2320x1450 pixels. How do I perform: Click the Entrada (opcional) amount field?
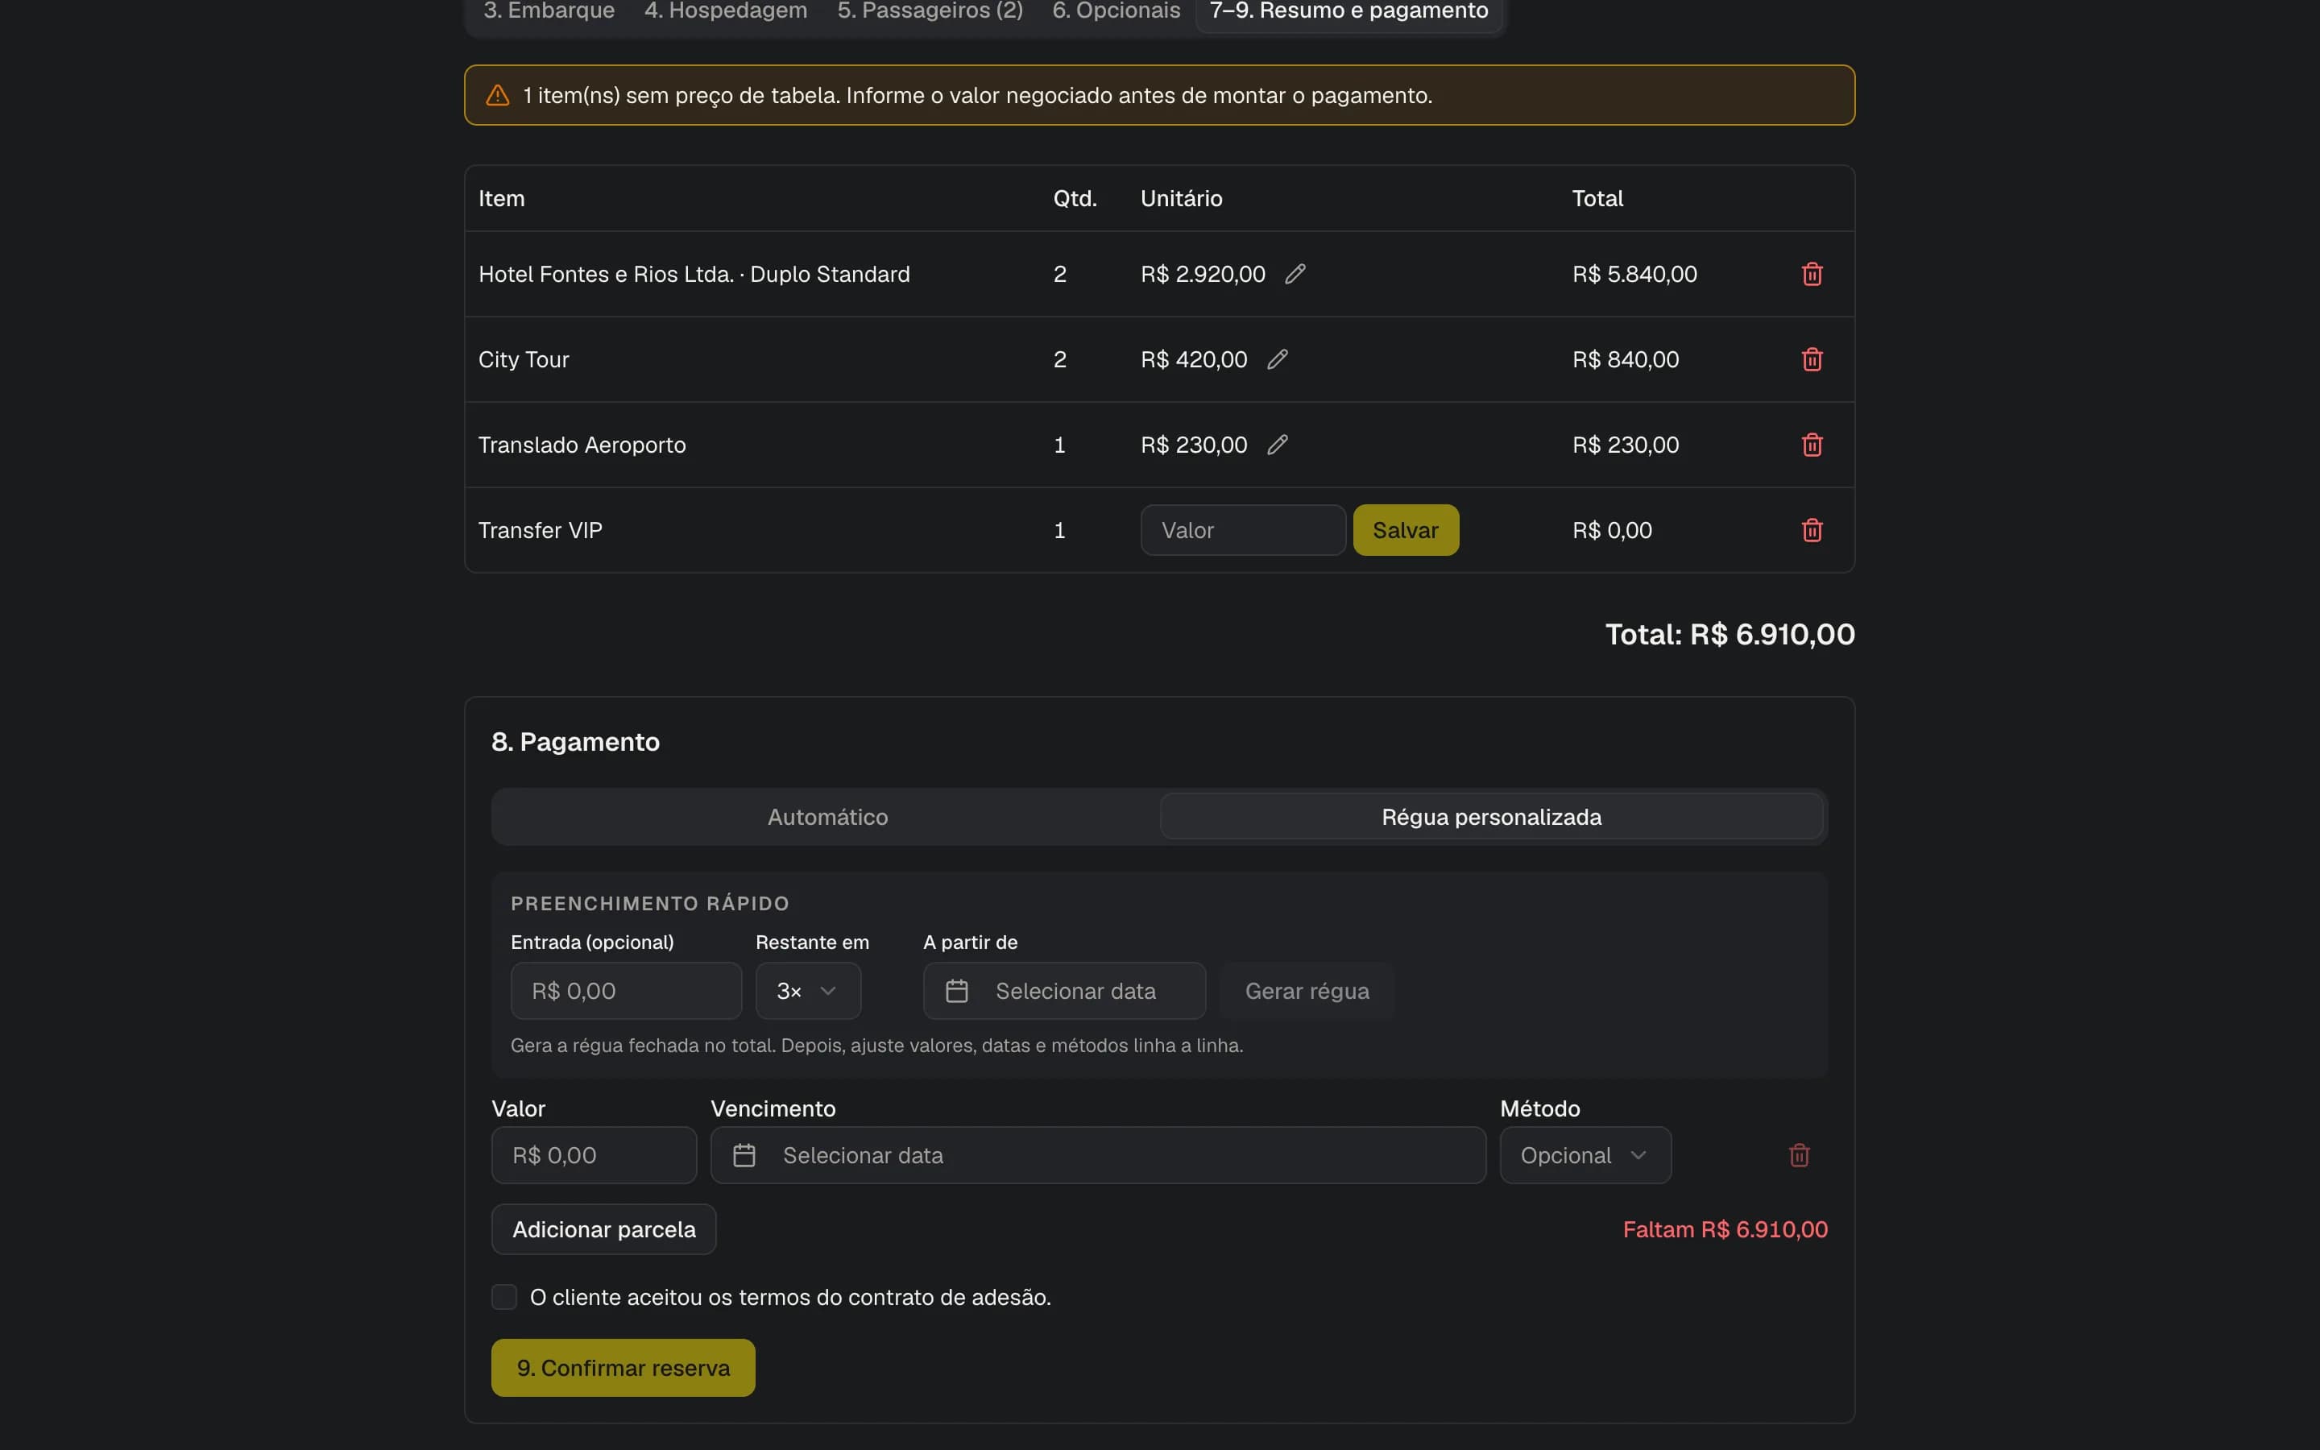click(626, 991)
